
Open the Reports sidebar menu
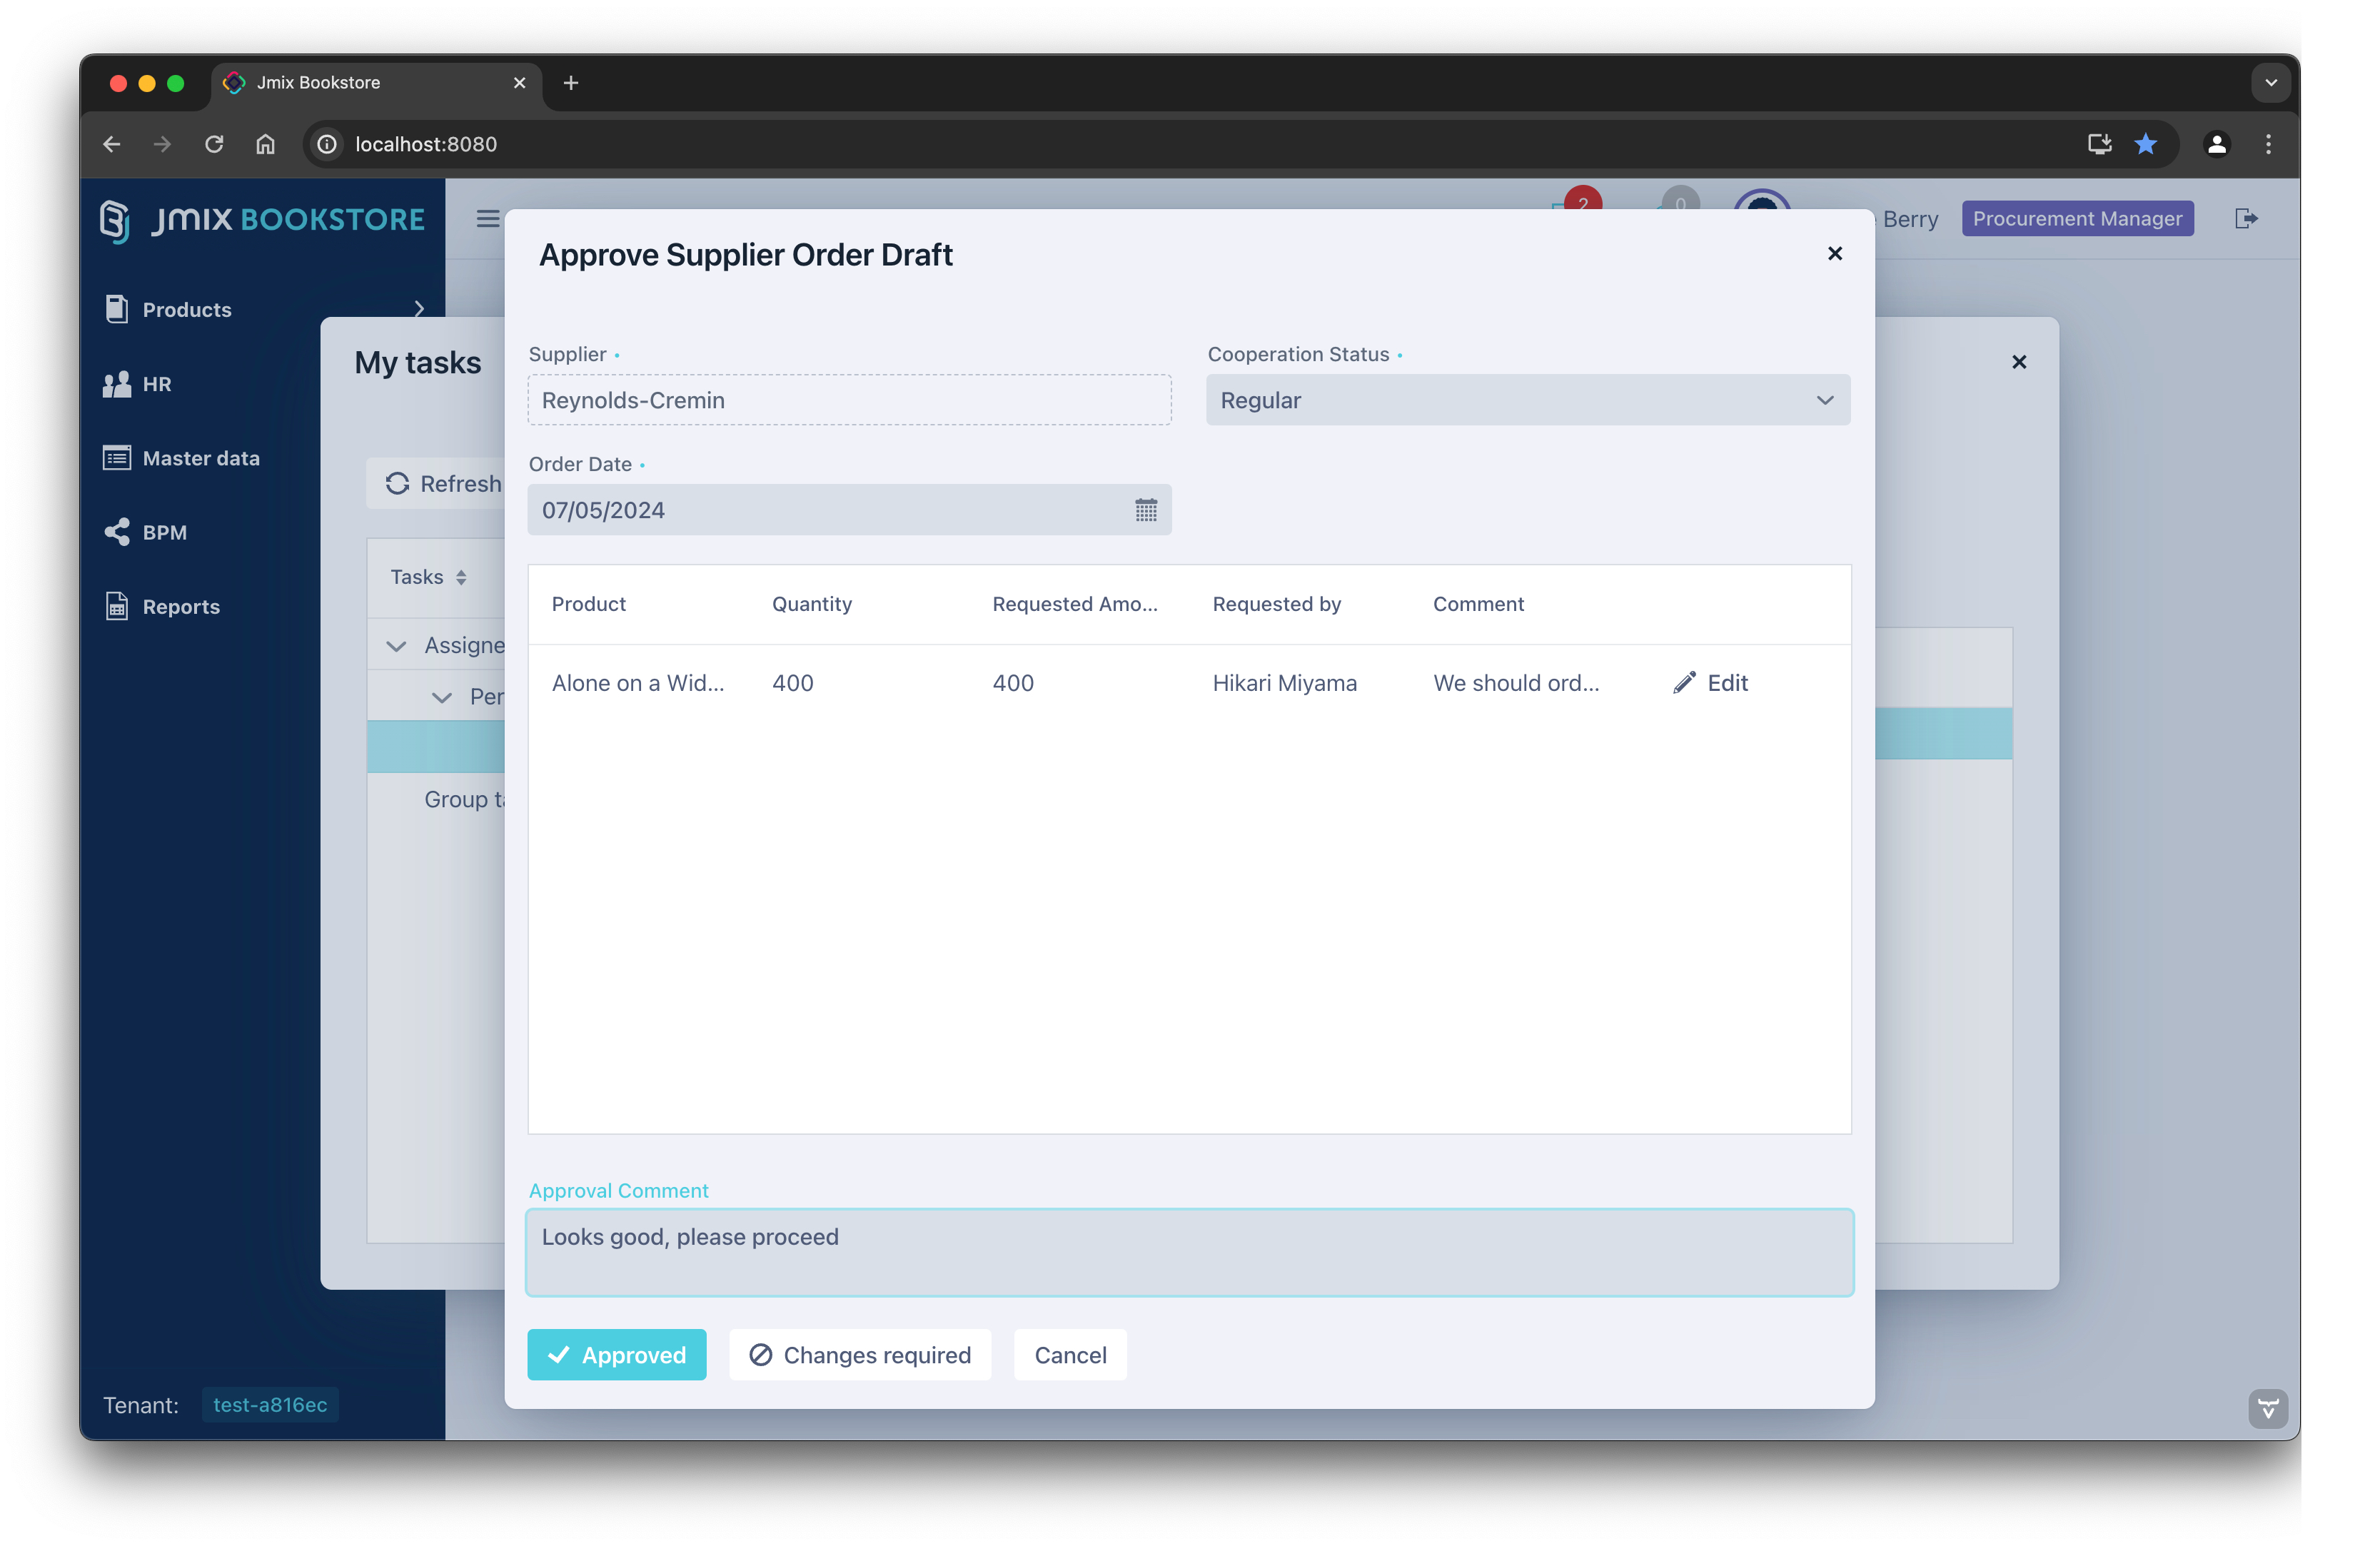click(180, 606)
